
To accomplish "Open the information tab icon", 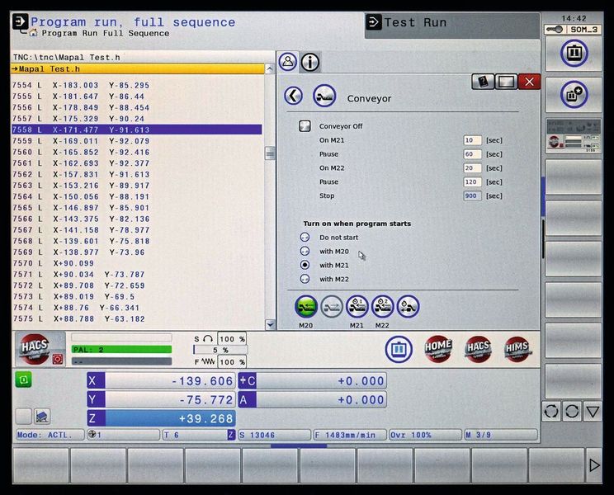I will (x=310, y=62).
